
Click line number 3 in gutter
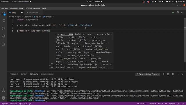pyautogui.click(x=13, y=25)
